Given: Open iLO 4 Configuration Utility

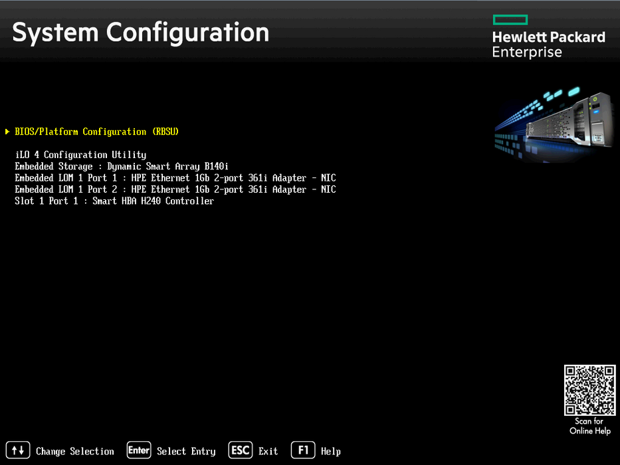Looking at the screenshot, I should click(x=80, y=155).
